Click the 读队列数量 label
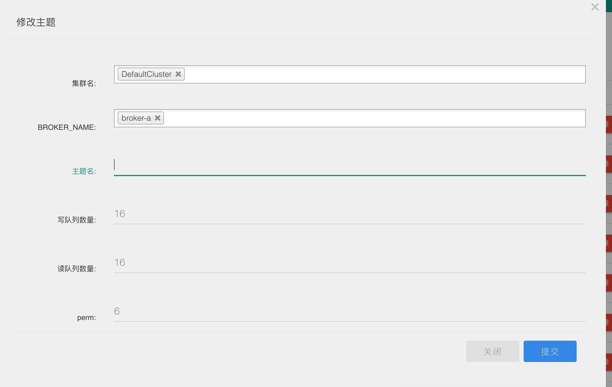This screenshot has width=612, height=387. pos(76,269)
